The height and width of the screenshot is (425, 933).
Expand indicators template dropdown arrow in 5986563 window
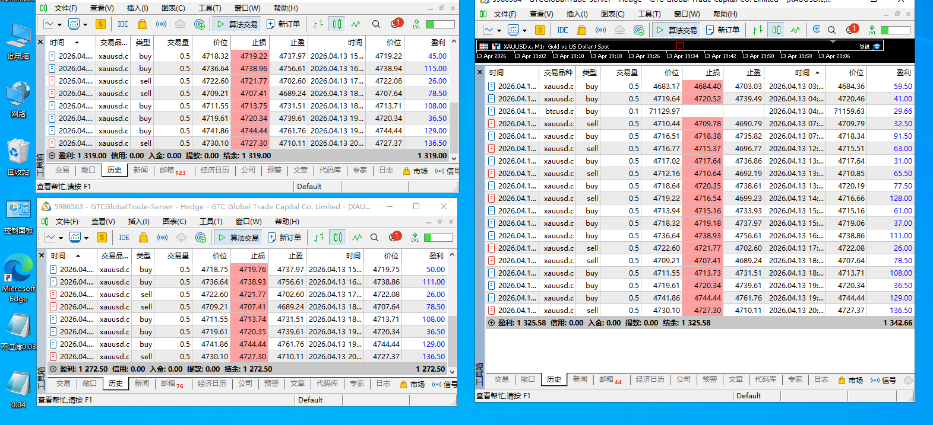[86, 238]
